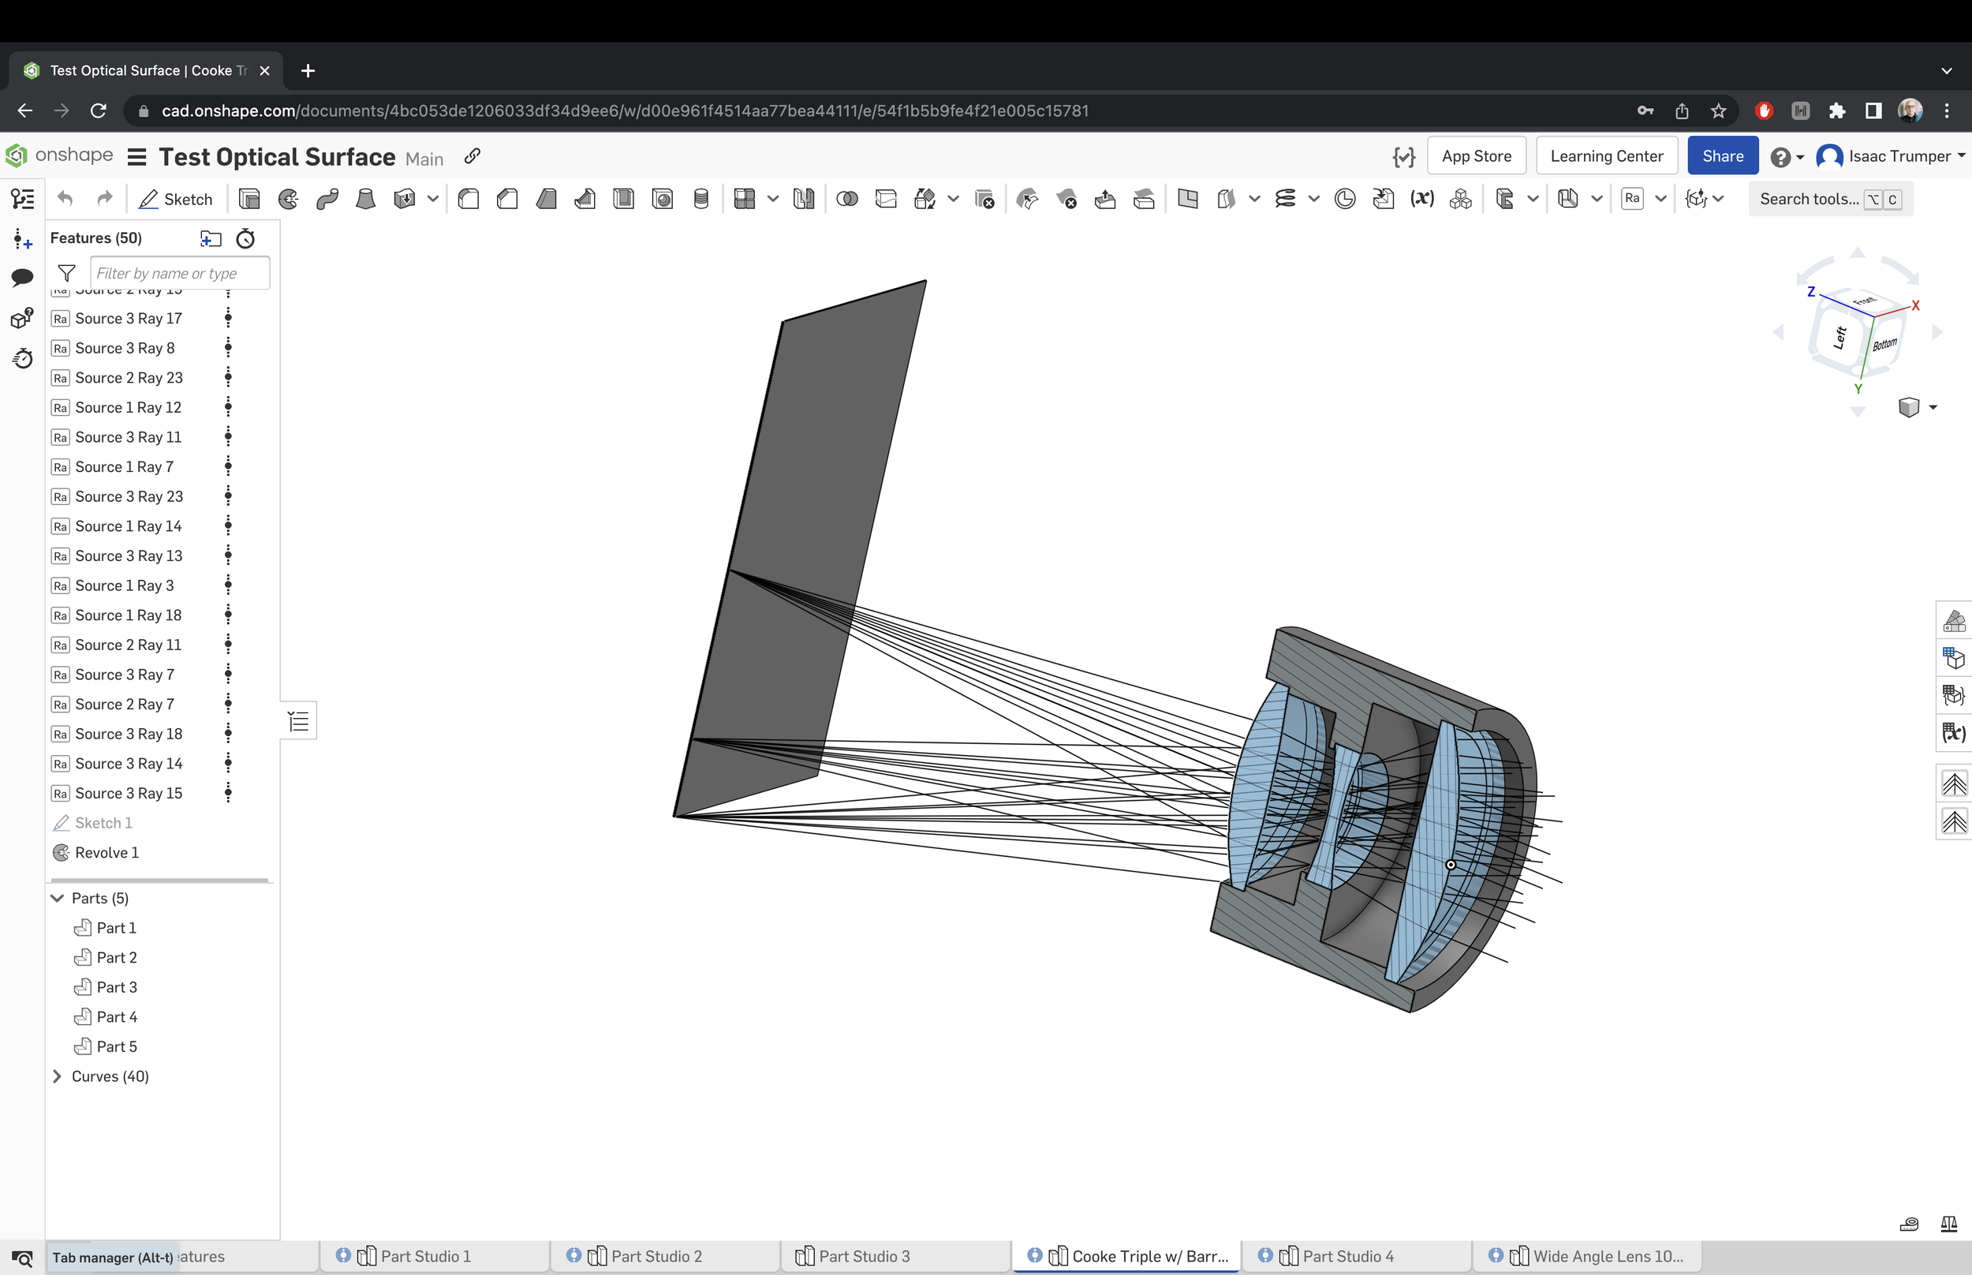1972x1275 pixels.
Task: Open the Wide Angle Lens tab
Action: tap(1607, 1256)
